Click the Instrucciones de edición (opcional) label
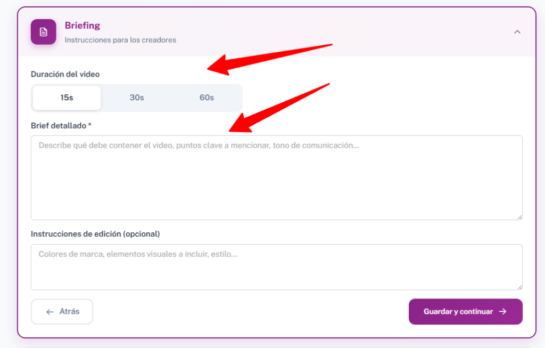 [95, 234]
